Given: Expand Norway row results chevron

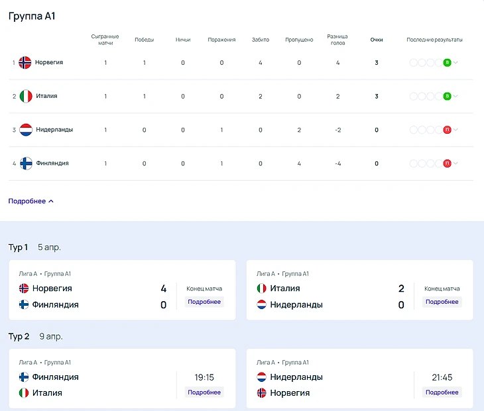Looking at the screenshot, I should [x=456, y=63].
